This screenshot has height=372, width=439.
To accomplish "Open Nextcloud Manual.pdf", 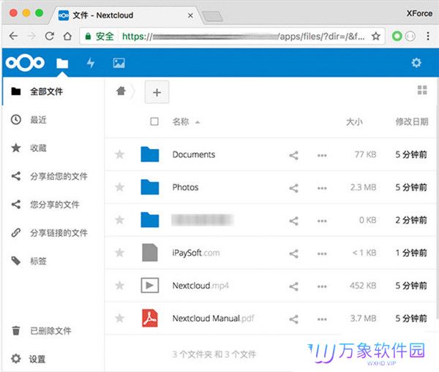I will click(214, 319).
